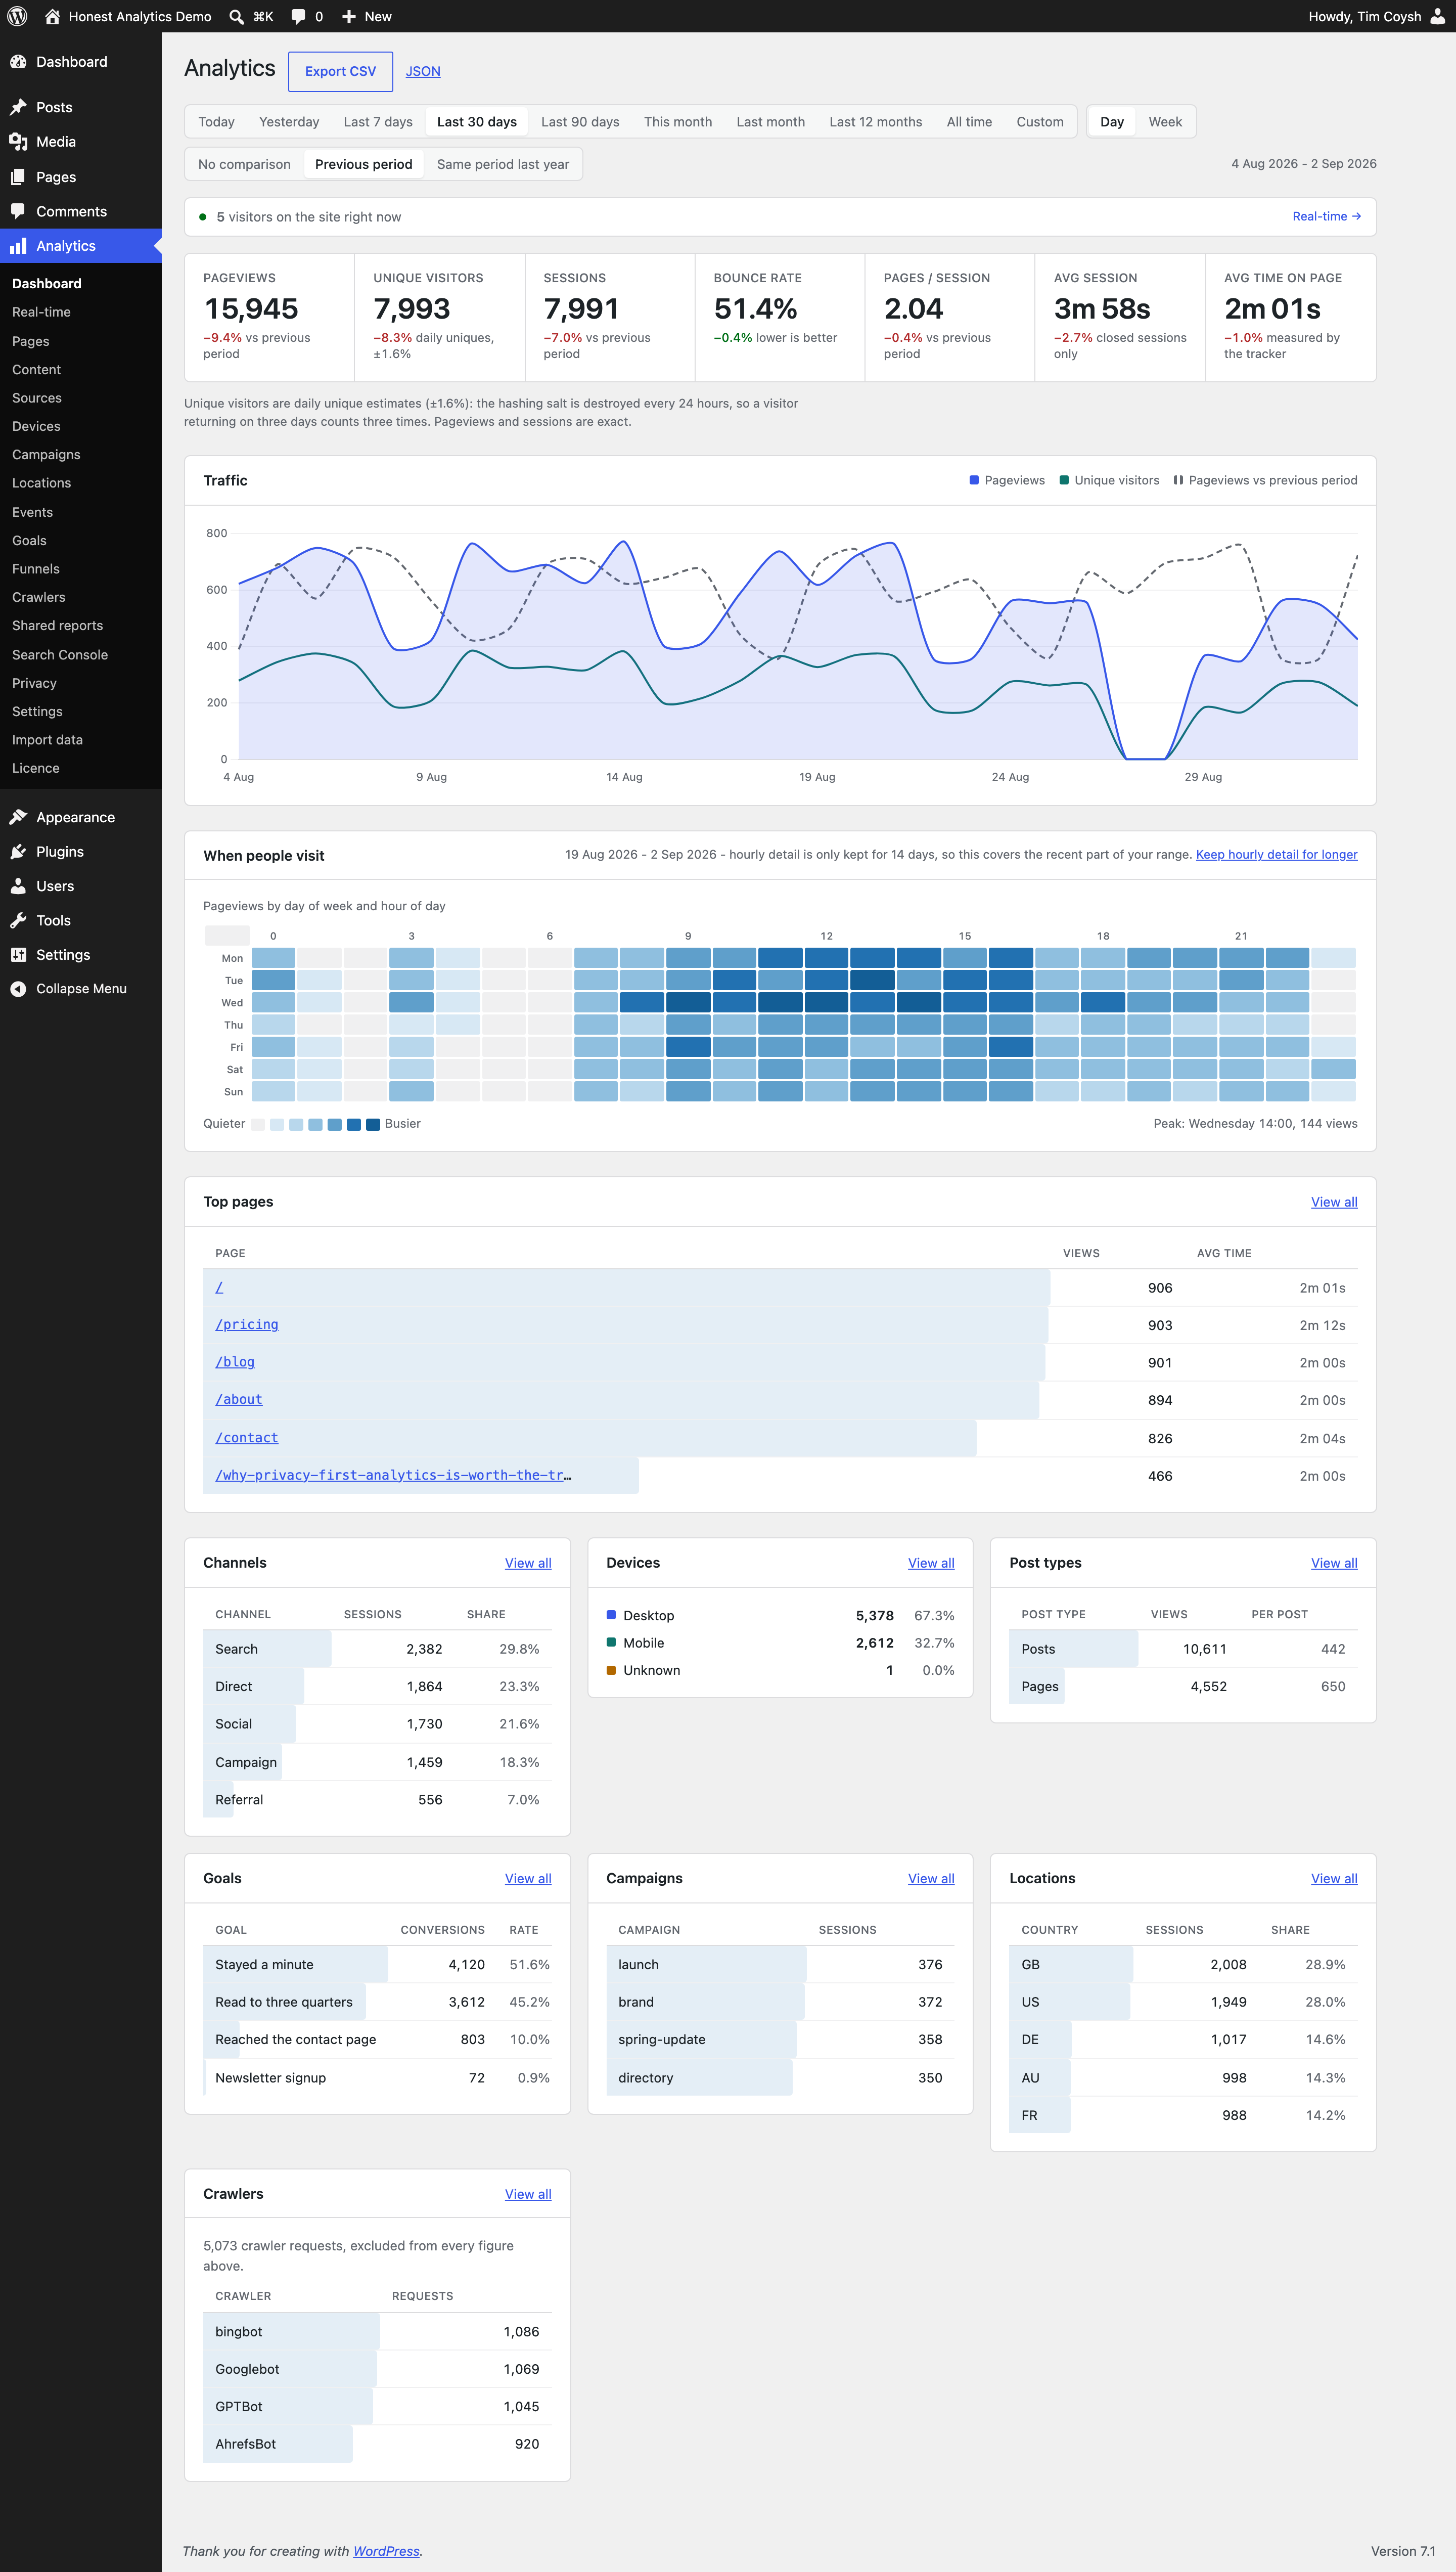Click the spring-update campaign row
The height and width of the screenshot is (2572, 1456).
pyautogui.click(x=780, y=2040)
